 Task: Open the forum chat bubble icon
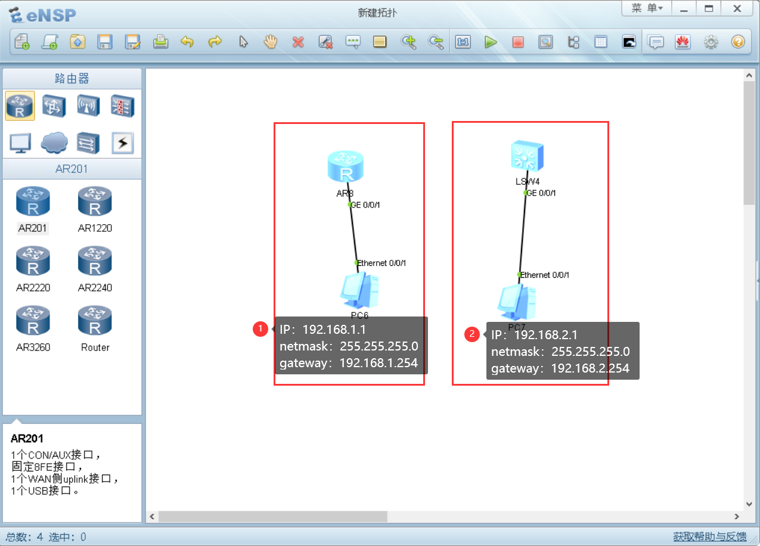pyautogui.click(x=656, y=42)
